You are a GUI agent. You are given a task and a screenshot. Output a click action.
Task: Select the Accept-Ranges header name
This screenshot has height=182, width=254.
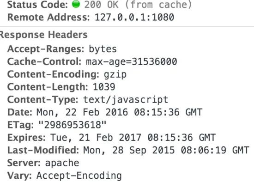46,49
